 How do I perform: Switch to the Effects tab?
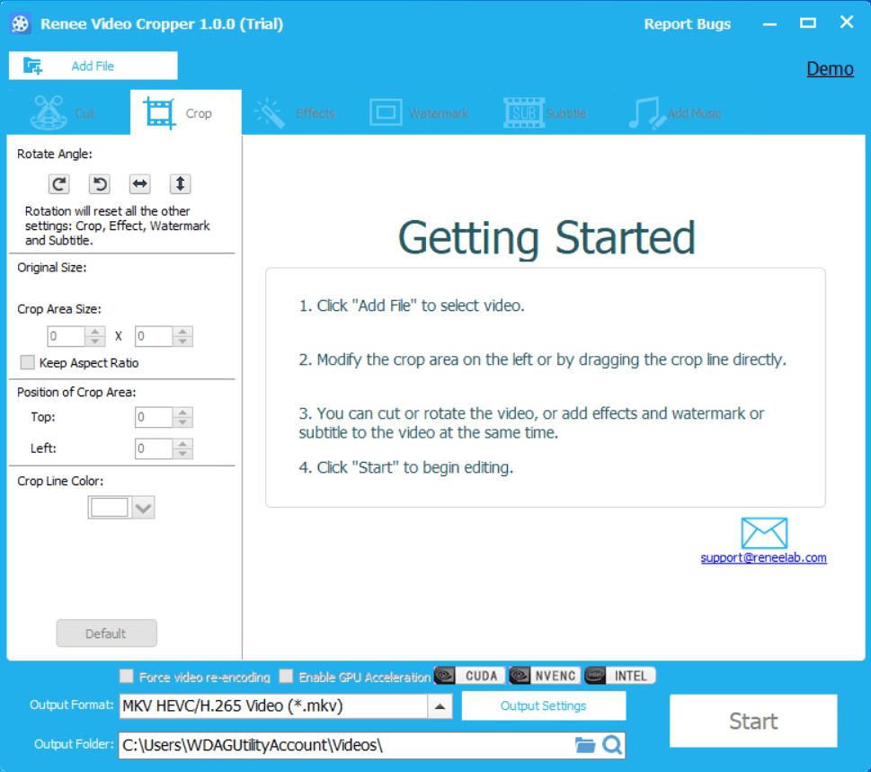296,112
